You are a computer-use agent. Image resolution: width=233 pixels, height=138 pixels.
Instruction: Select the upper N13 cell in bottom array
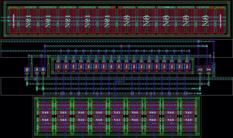coord(117,113)
